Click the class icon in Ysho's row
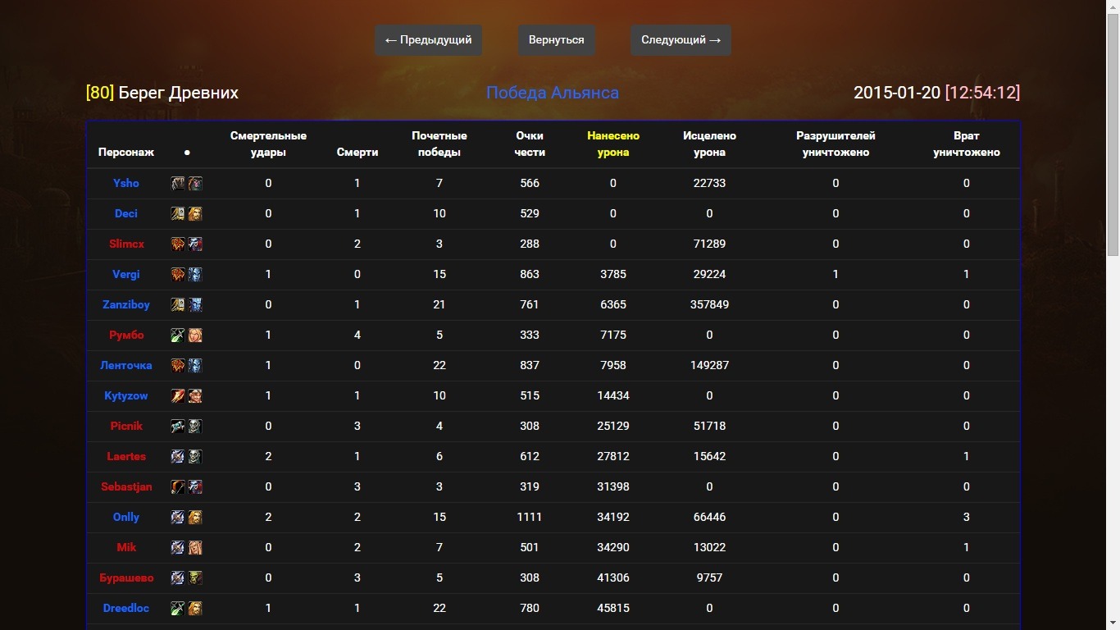 tap(178, 184)
